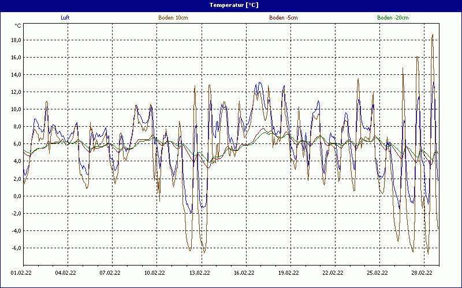Click the blue Luft legend label
The image size is (462, 288).
[x=66, y=18]
